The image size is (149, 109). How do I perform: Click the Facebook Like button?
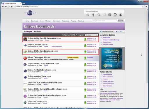(119, 32)
